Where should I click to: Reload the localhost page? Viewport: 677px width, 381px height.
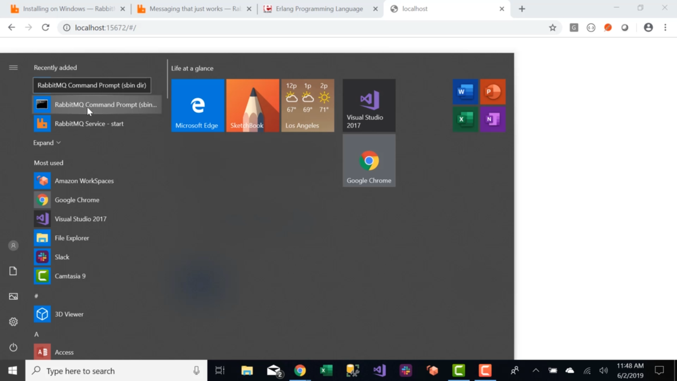click(x=46, y=28)
